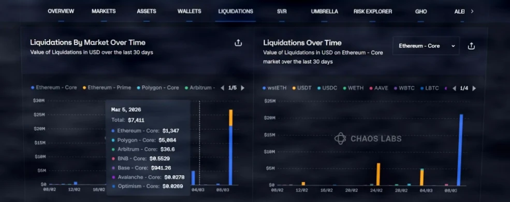The width and height of the screenshot is (510, 202).
Task: Select the Liquidations tab
Action: coord(236,11)
